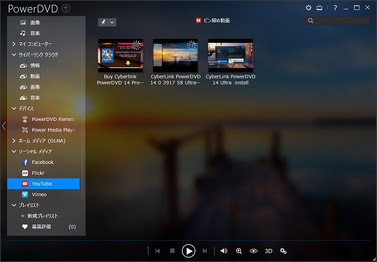Image resolution: width=377 pixels, height=262 pixels.
Task: Open help question mark
Action: [x=335, y=8]
